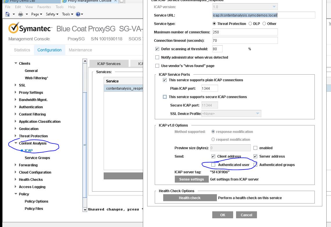The height and width of the screenshot is (227, 331).
Task: Enable the Authenticated user checkbox
Action: coord(213,165)
